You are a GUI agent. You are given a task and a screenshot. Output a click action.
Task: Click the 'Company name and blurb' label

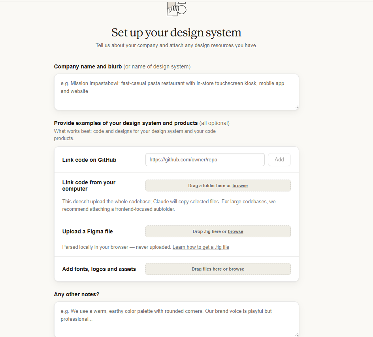(x=88, y=66)
